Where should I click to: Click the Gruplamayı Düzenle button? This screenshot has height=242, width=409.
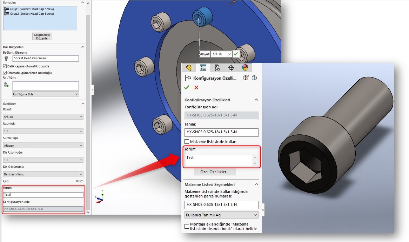click(x=42, y=36)
